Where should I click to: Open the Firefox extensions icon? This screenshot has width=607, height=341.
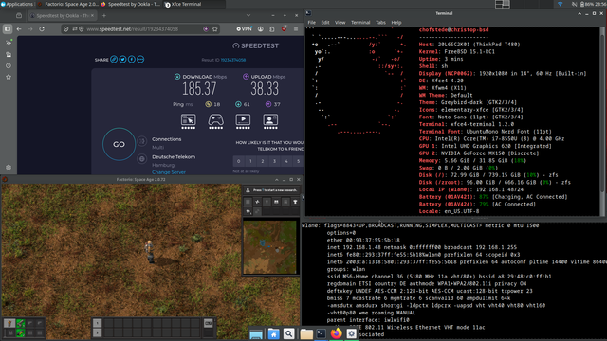click(272, 29)
